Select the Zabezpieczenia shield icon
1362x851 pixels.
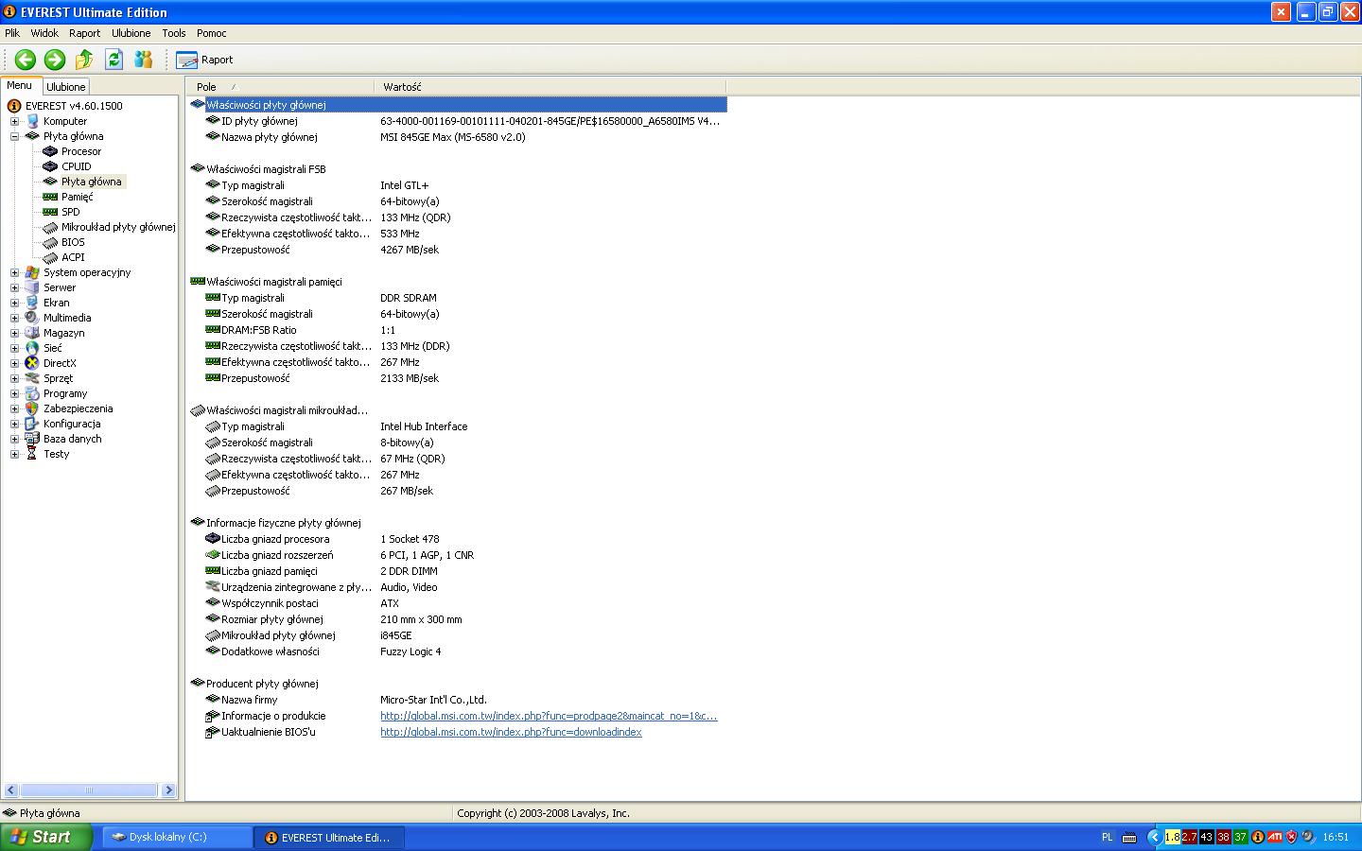point(32,408)
